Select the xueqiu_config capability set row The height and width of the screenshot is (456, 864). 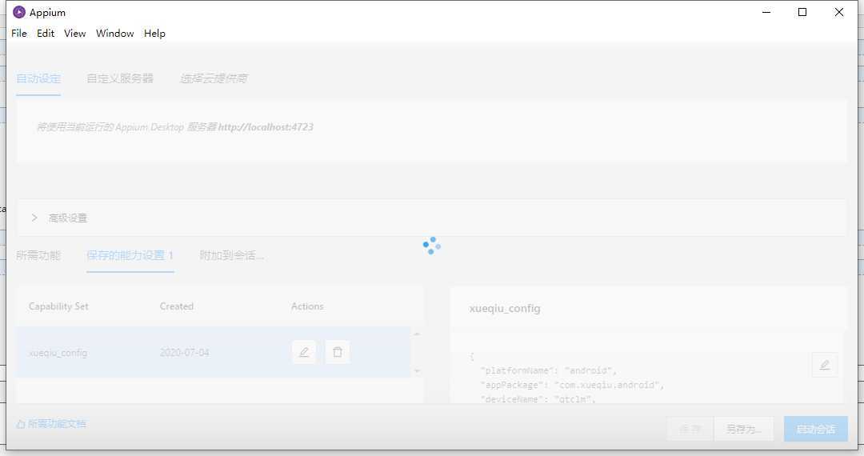pos(214,352)
